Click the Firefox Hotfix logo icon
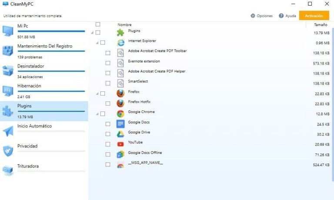This screenshot has height=200, width=334. (120, 103)
